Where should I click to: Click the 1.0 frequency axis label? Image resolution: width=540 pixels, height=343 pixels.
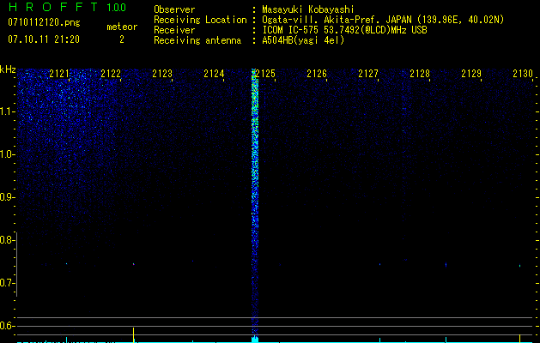[7, 154]
